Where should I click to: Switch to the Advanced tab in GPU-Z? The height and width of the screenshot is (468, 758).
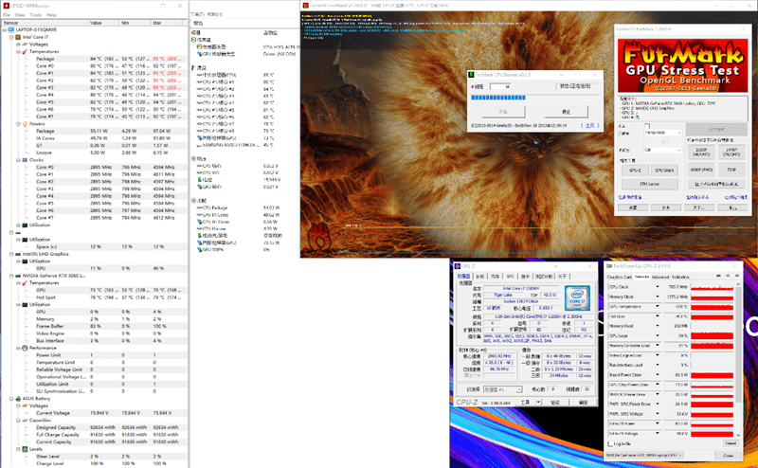(659, 277)
